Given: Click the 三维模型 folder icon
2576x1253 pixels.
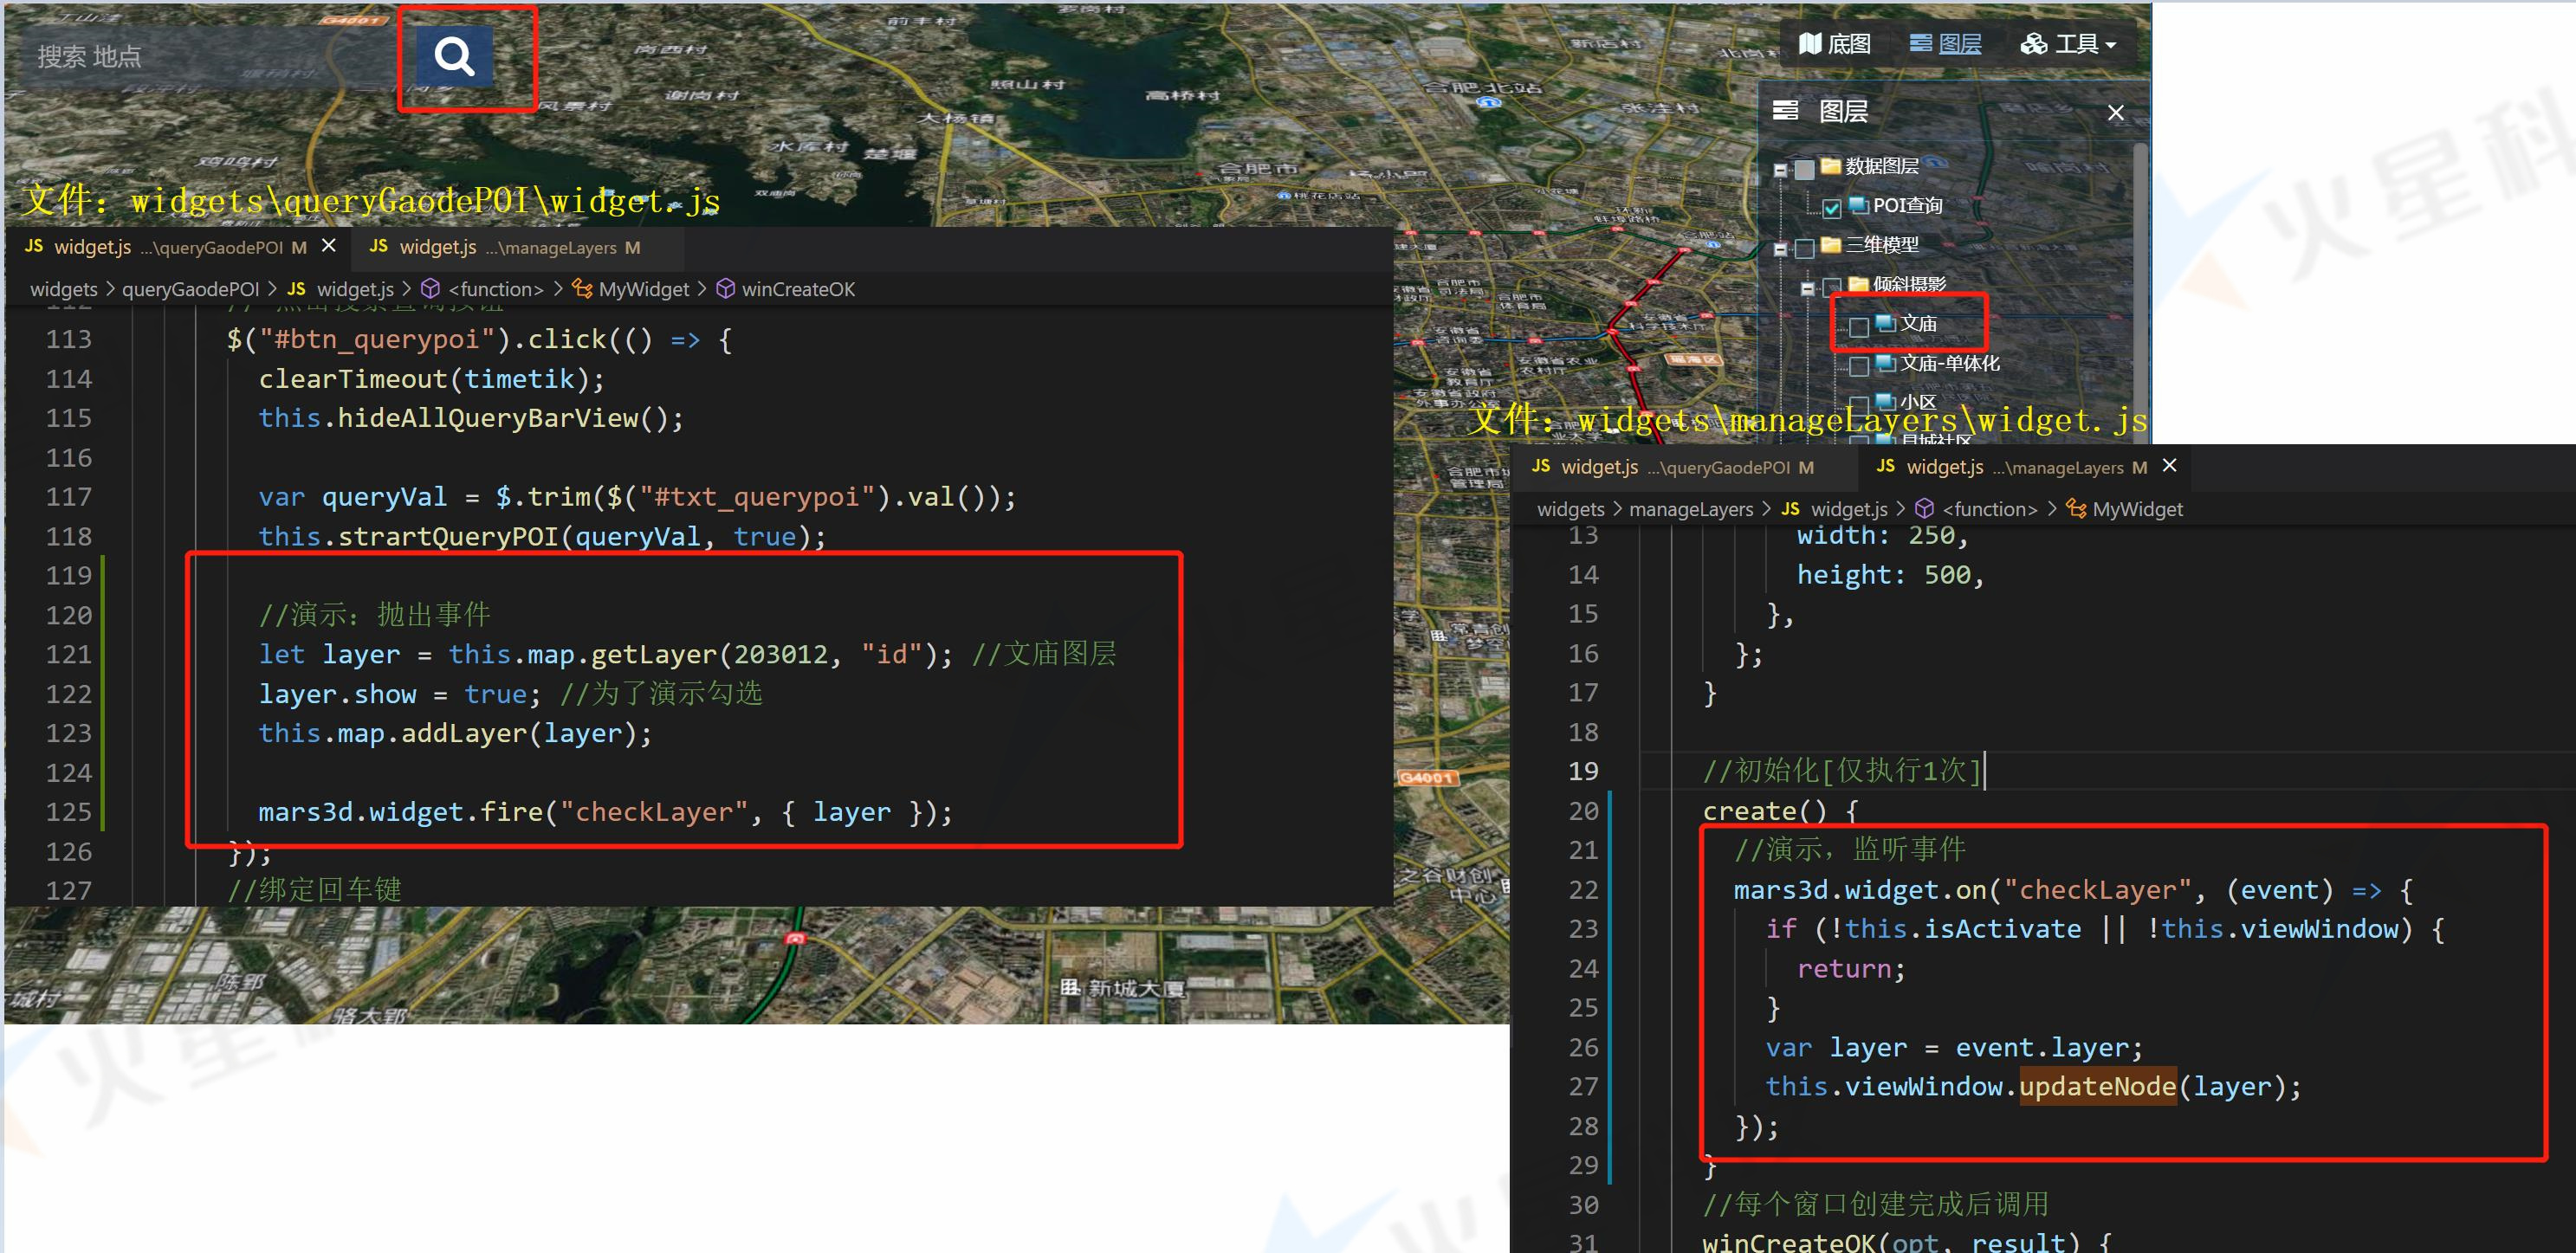Looking at the screenshot, I should tap(1831, 244).
